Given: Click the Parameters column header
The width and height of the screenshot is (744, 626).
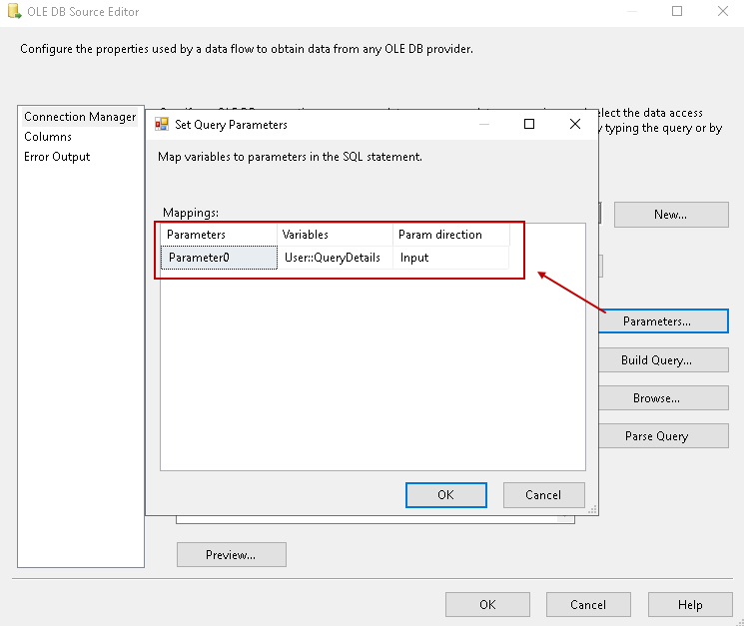Looking at the screenshot, I should coord(218,235).
